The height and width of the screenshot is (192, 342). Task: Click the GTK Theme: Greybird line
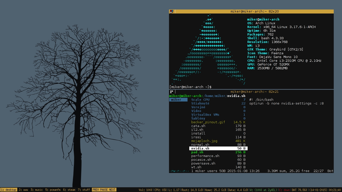(x=275, y=49)
